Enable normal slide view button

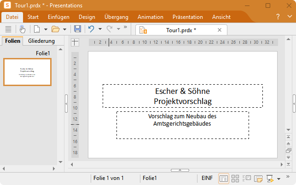tap(223, 178)
